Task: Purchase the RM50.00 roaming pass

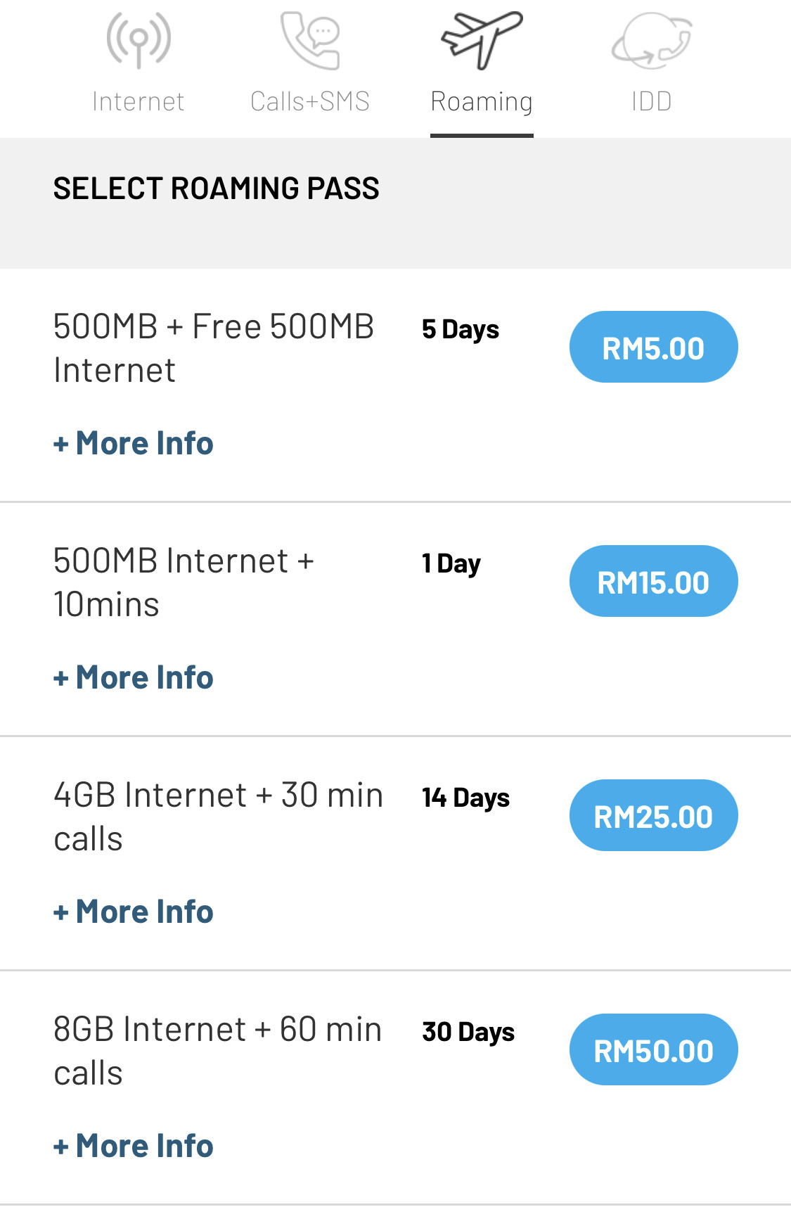Action: click(653, 1049)
